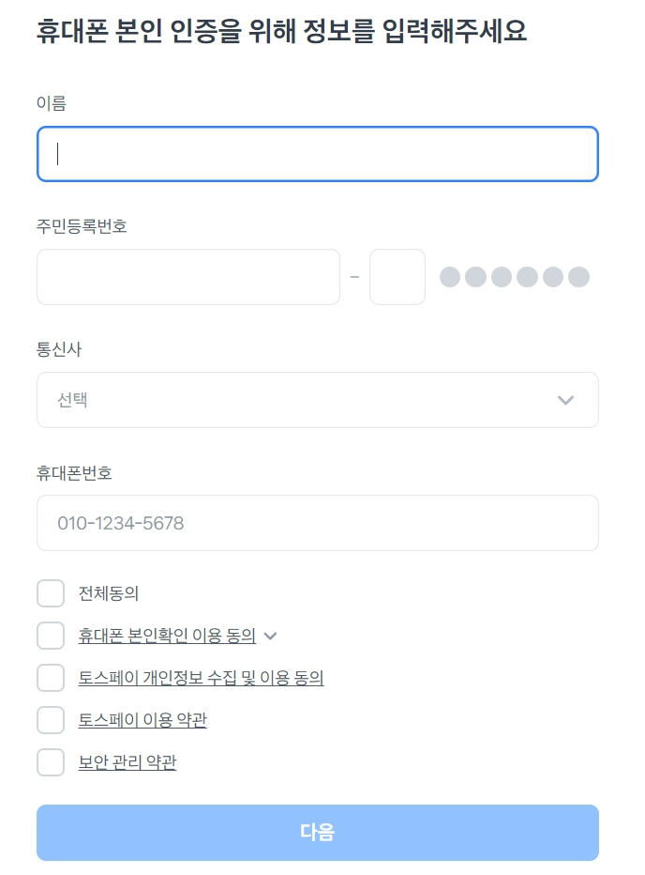Click the 전체동의 label text
The width and height of the screenshot is (645, 875).
tap(109, 593)
